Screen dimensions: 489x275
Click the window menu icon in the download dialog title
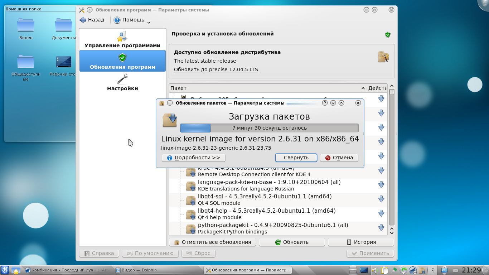click(x=162, y=103)
